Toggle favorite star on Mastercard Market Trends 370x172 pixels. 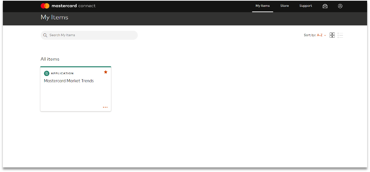[106, 72]
